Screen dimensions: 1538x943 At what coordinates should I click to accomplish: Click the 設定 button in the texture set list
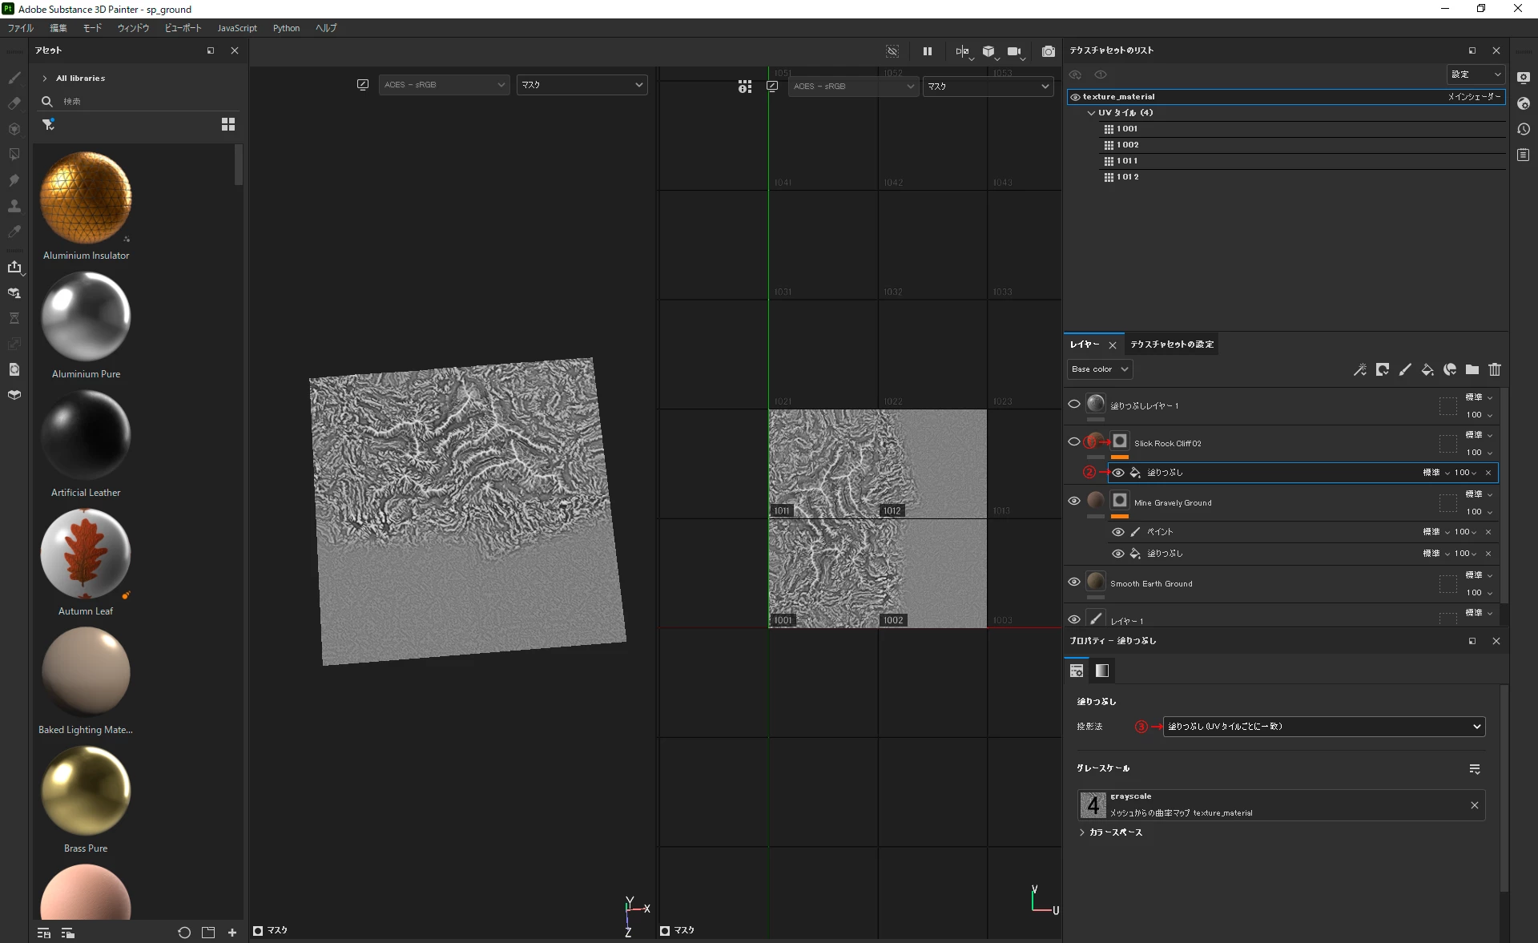[1475, 75]
